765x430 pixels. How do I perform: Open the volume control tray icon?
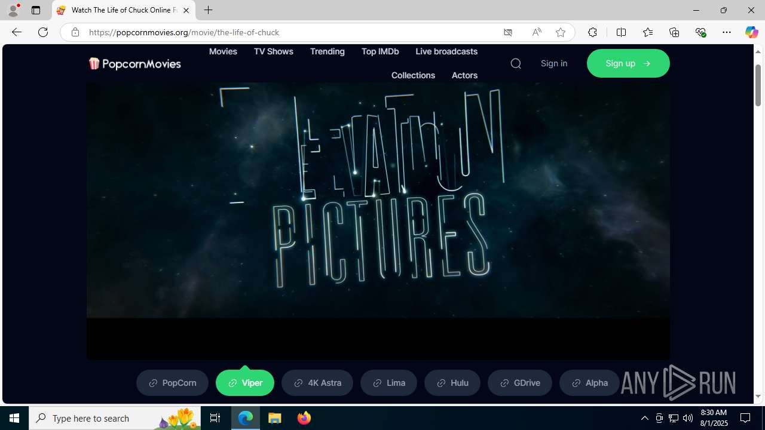point(688,418)
